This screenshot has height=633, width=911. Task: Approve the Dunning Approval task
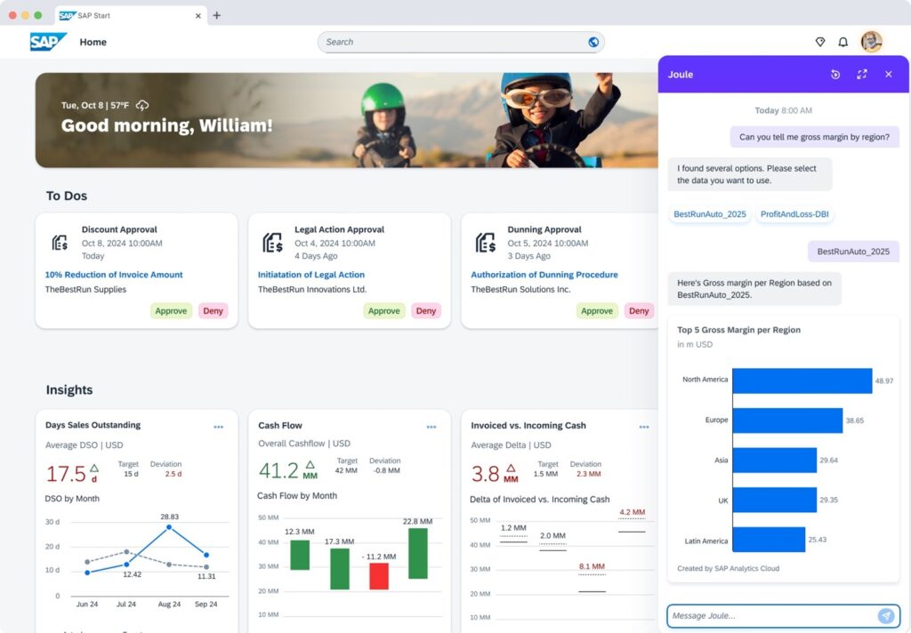597,310
